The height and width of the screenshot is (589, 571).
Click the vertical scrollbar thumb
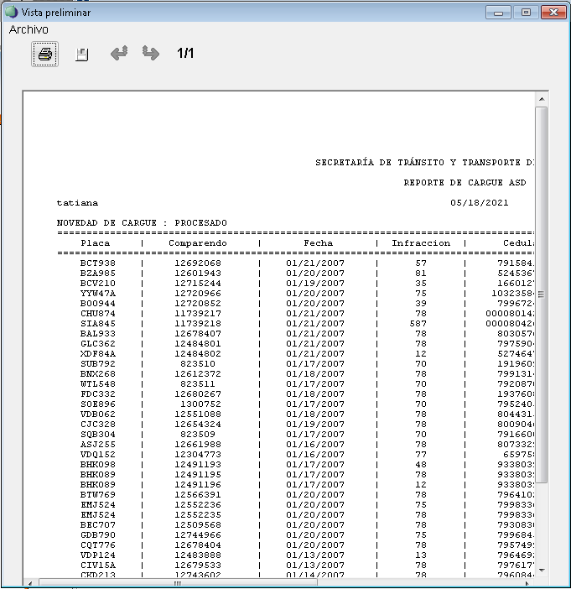[541, 294]
